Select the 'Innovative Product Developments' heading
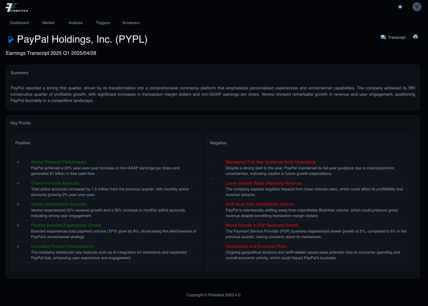 coord(62,246)
